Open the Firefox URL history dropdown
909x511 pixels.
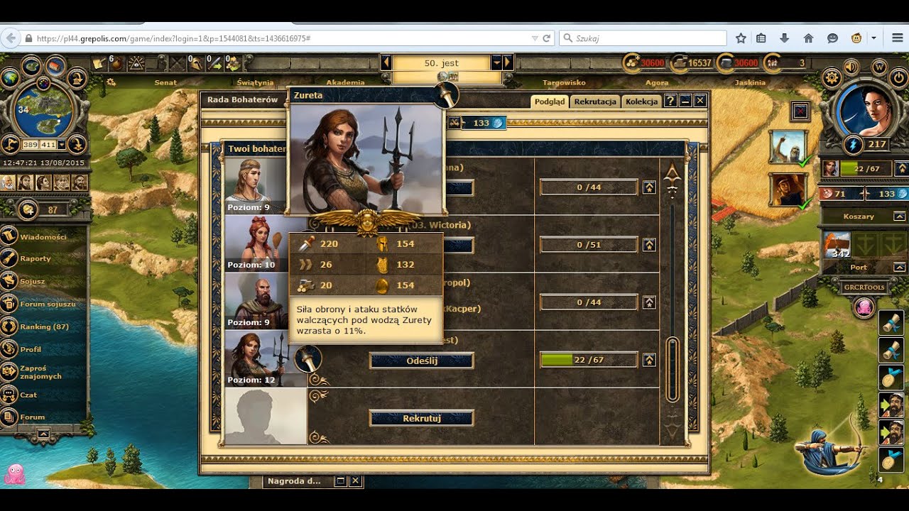click(535, 38)
